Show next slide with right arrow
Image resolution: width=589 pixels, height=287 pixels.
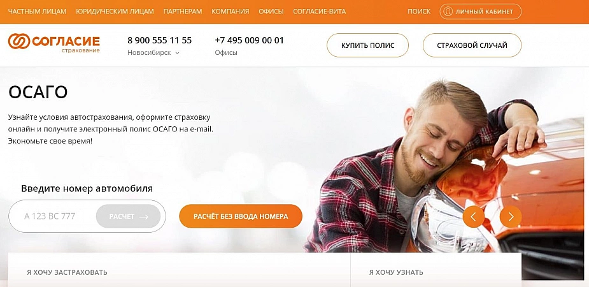(511, 217)
